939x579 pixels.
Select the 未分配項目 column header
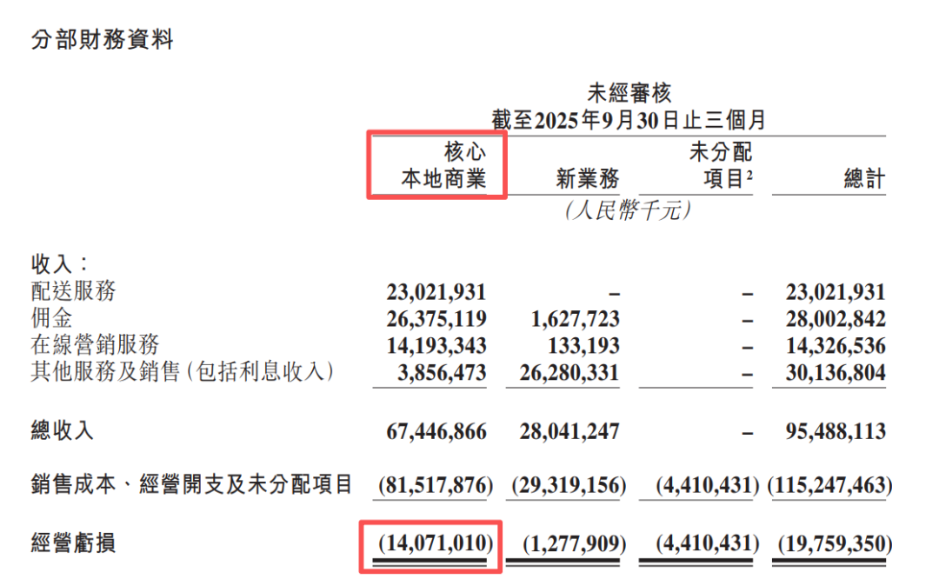pos(720,166)
